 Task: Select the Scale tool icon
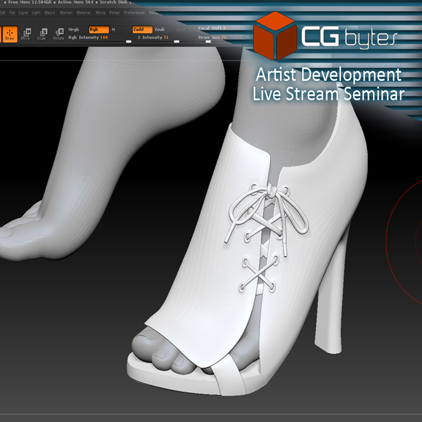42,34
